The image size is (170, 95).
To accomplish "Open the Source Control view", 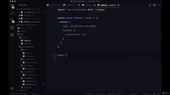I will [12, 21].
